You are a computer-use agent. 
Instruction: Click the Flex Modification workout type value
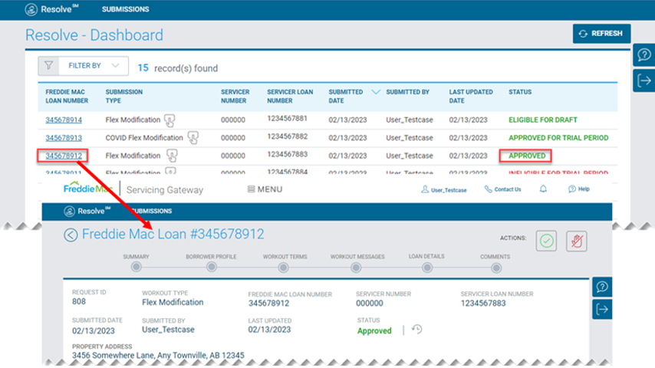pos(173,302)
